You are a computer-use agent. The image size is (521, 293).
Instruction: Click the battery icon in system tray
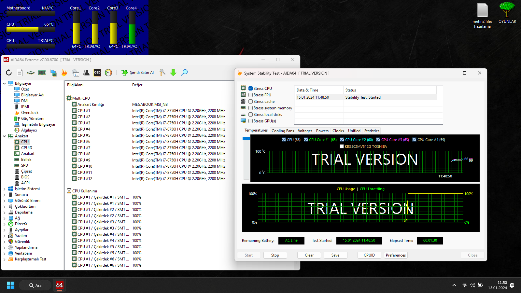480,285
